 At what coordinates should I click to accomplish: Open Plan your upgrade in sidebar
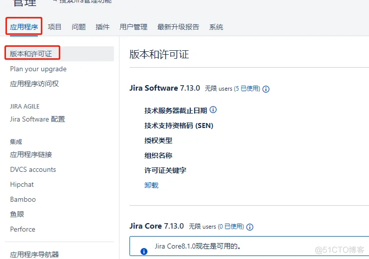[38, 69]
